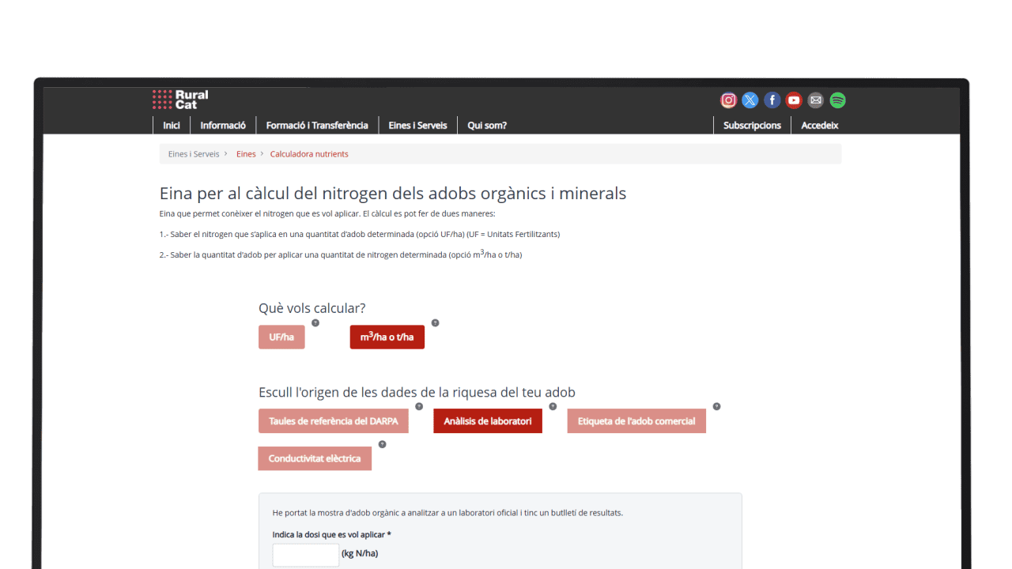The width and height of the screenshot is (1012, 569).
Task: Click the Accedeix login link
Action: click(x=819, y=126)
